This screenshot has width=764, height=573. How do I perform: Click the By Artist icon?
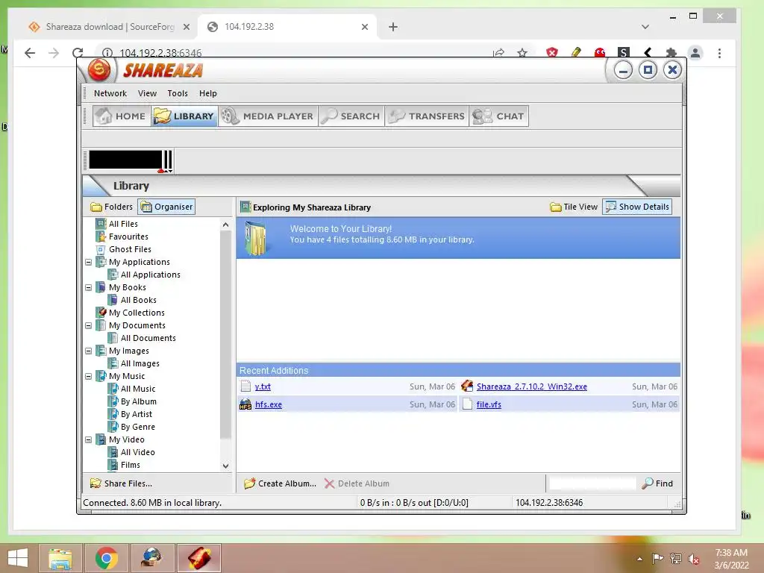[113, 413]
